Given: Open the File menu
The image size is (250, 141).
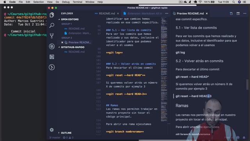Looking at the screenshot, I should pyautogui.click(x=21, y=2).
